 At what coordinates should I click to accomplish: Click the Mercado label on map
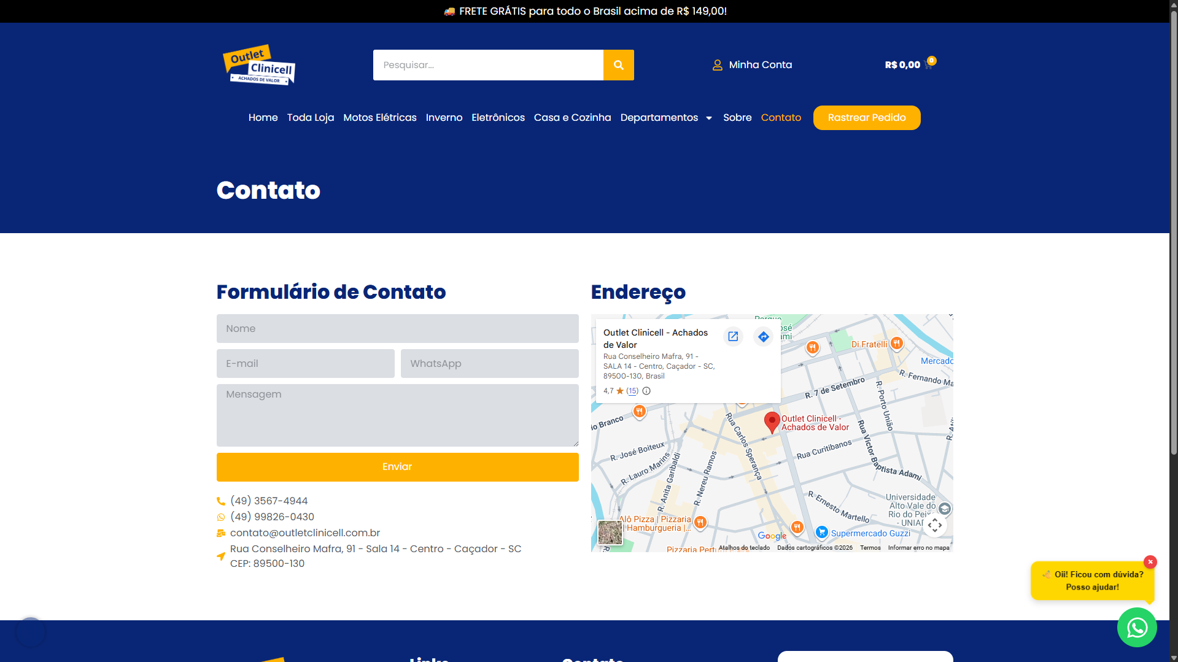(x=937, y=361)
